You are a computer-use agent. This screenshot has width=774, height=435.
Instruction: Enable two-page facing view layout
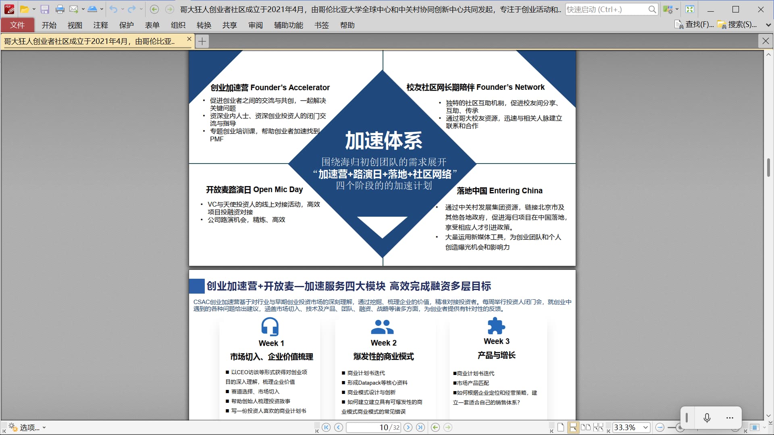click(585, 427)
